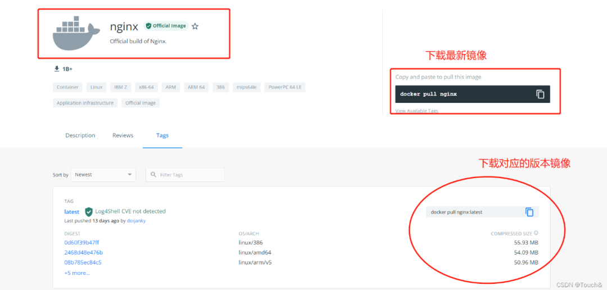Click the 54.09 MB size value

[527, 252]
